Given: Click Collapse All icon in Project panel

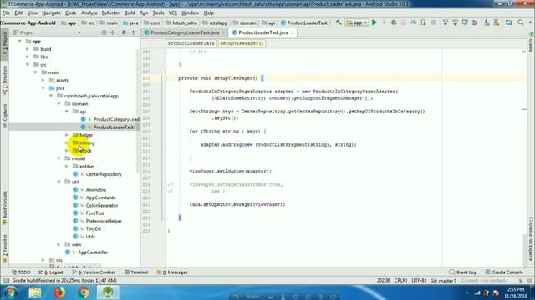Looking at the screenshot, I should pyautogui.click(x=113, y=32).
